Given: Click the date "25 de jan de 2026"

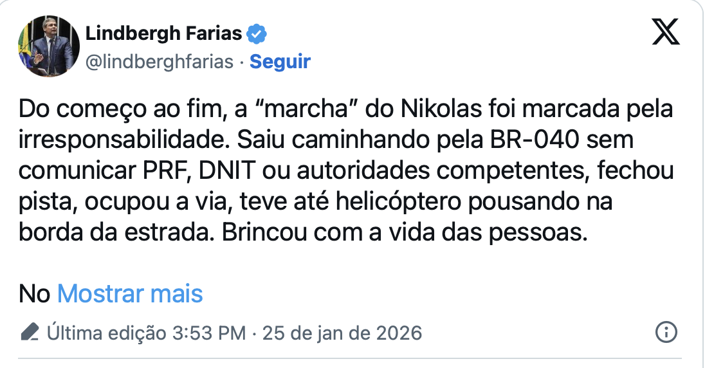Looking at the screenshot, I should (x=340, y=333).
